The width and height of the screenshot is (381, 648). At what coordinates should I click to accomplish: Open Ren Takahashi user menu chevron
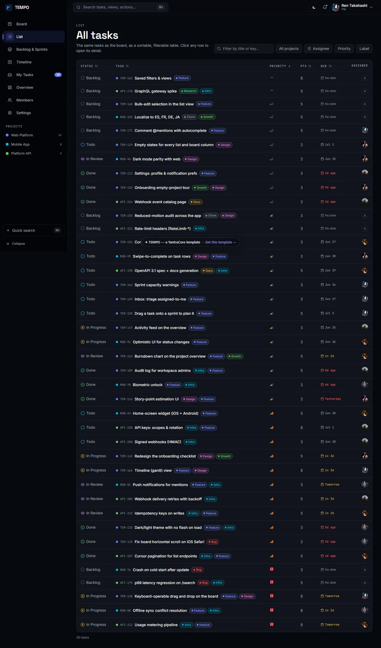(x=371, y=7)
